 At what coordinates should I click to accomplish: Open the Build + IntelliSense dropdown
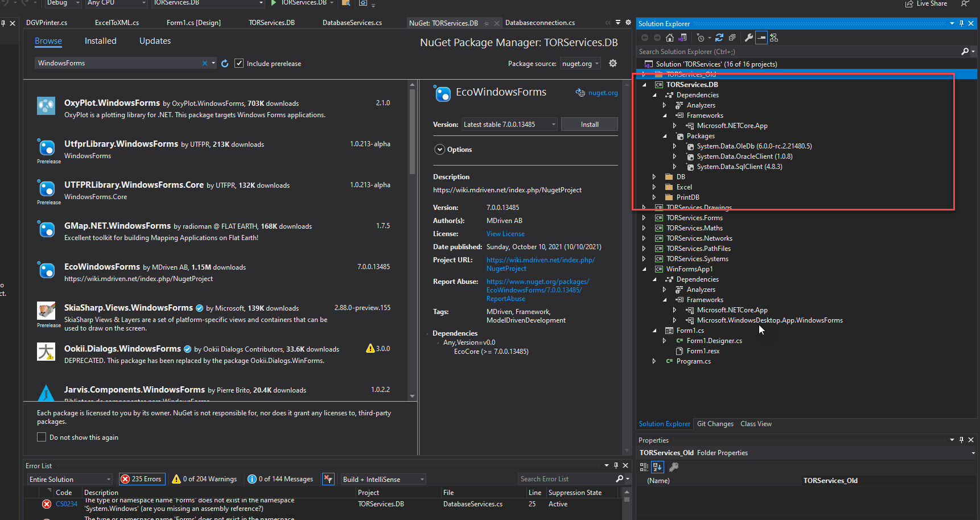pos(383,479)
